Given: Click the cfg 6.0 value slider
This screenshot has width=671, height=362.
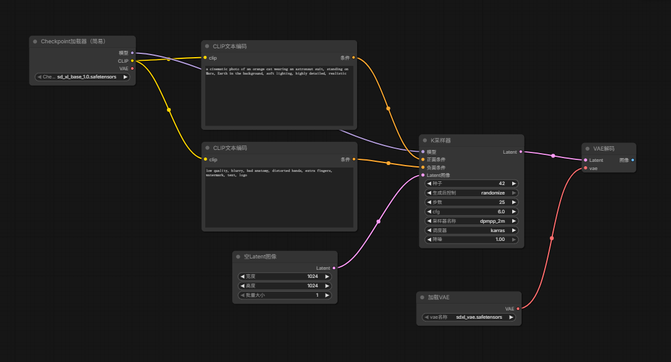Looking at the screenshot, I should tap(471, 212).
